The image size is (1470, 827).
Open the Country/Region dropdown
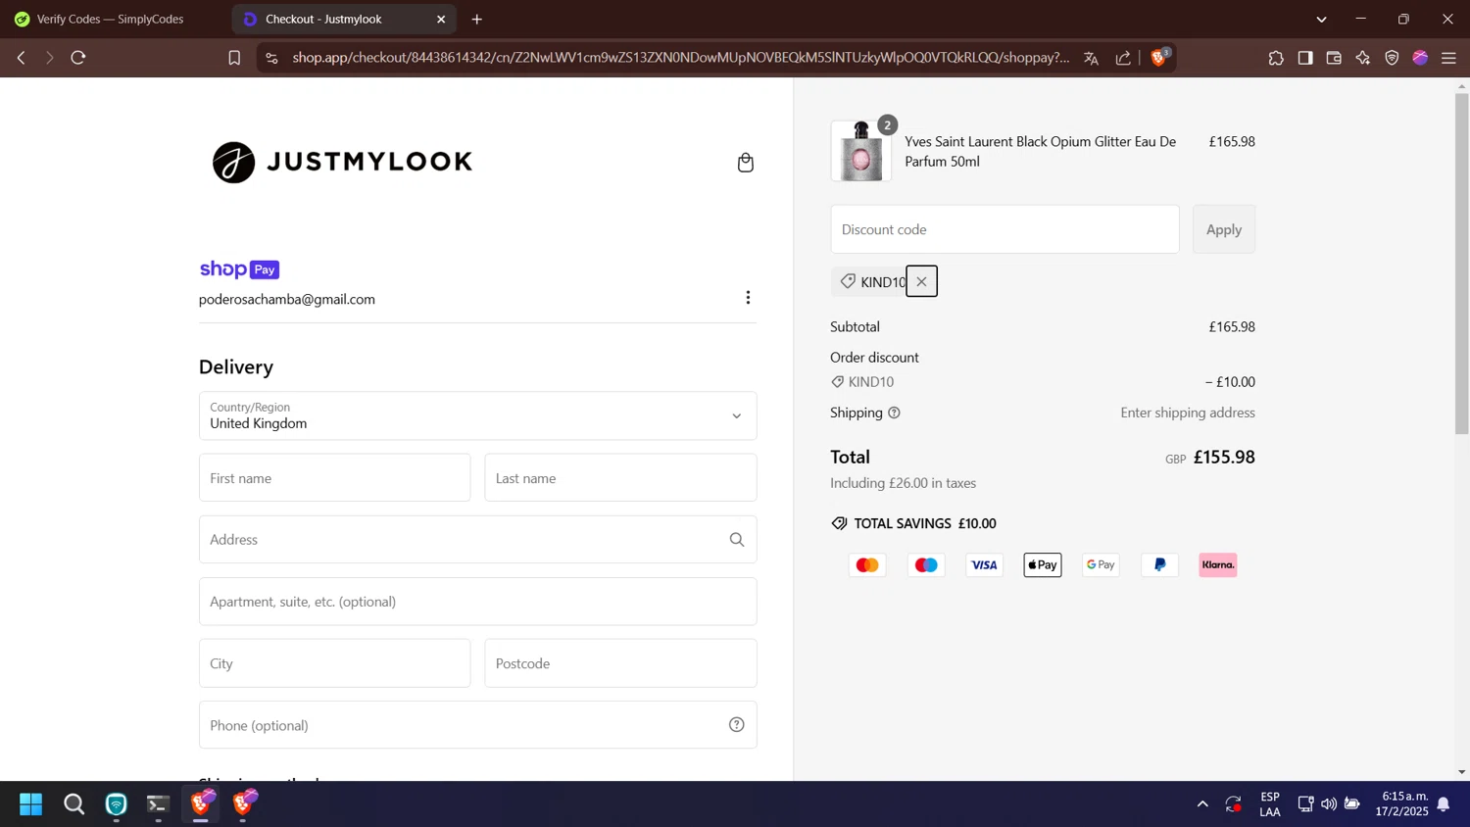coord(478,415)
